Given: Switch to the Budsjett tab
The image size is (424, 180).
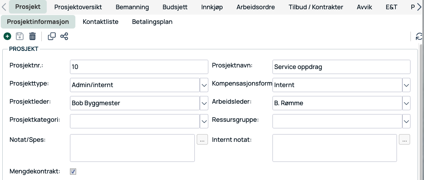Looking at the screenshot, I should (175, 7).
